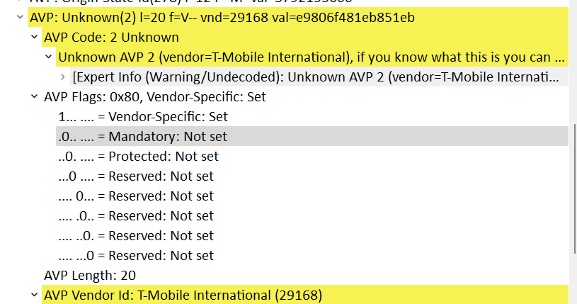Screen dimensions: 577x304
Task: Select AVP Vendor Id: T-Mobile International row
Action: [x=183, y=295]
